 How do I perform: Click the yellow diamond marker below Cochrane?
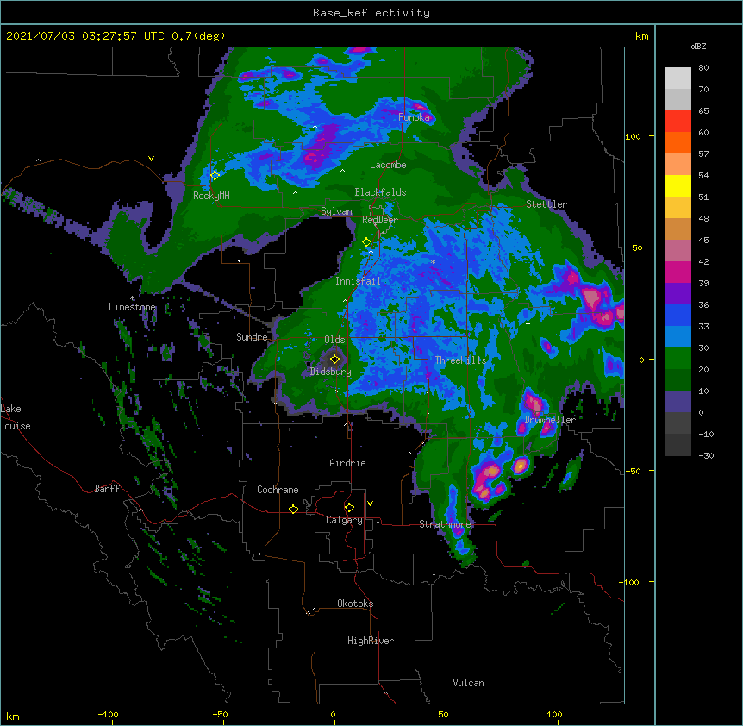click(x=293, y=509)
